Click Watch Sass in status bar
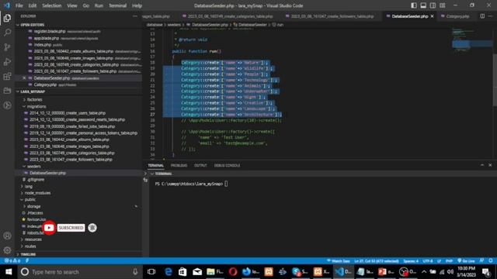 (x=339, y=261)
